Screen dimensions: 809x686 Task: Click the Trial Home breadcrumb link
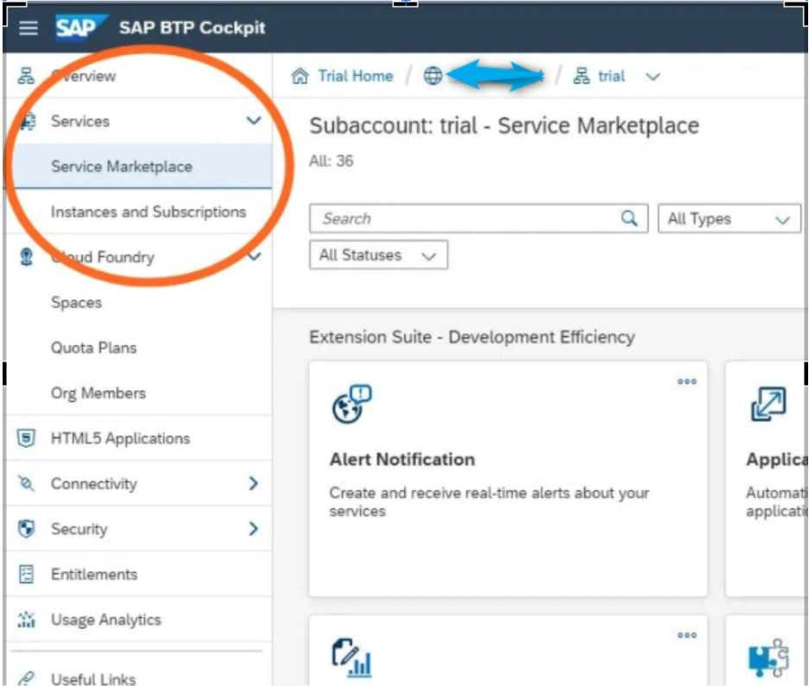(356, 76)
